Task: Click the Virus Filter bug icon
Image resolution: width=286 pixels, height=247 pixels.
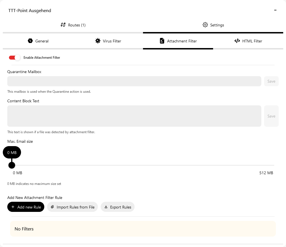Action: point(98,41)
